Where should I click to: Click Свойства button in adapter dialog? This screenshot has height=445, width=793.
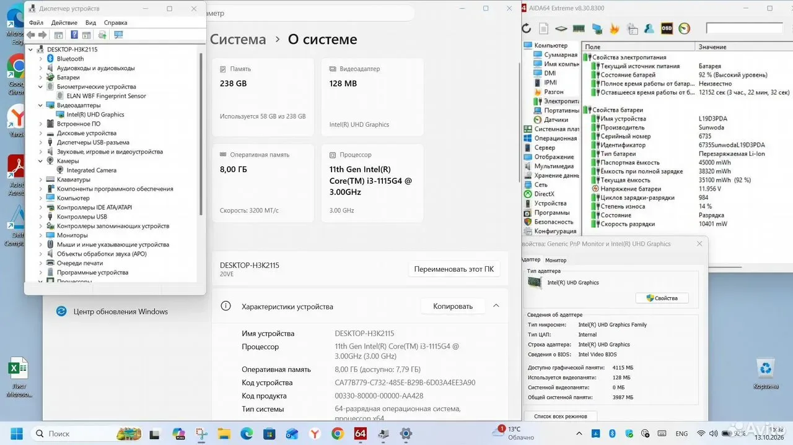coord(662,298)
